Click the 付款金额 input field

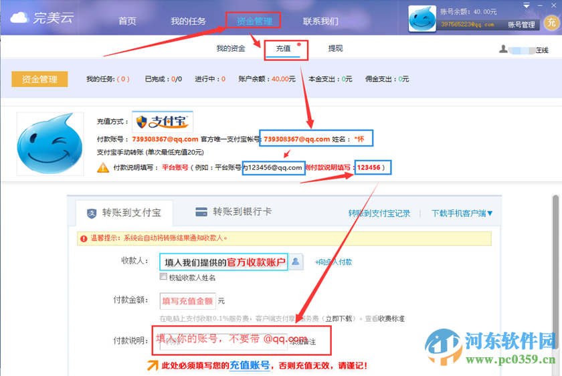coord(188,300)
